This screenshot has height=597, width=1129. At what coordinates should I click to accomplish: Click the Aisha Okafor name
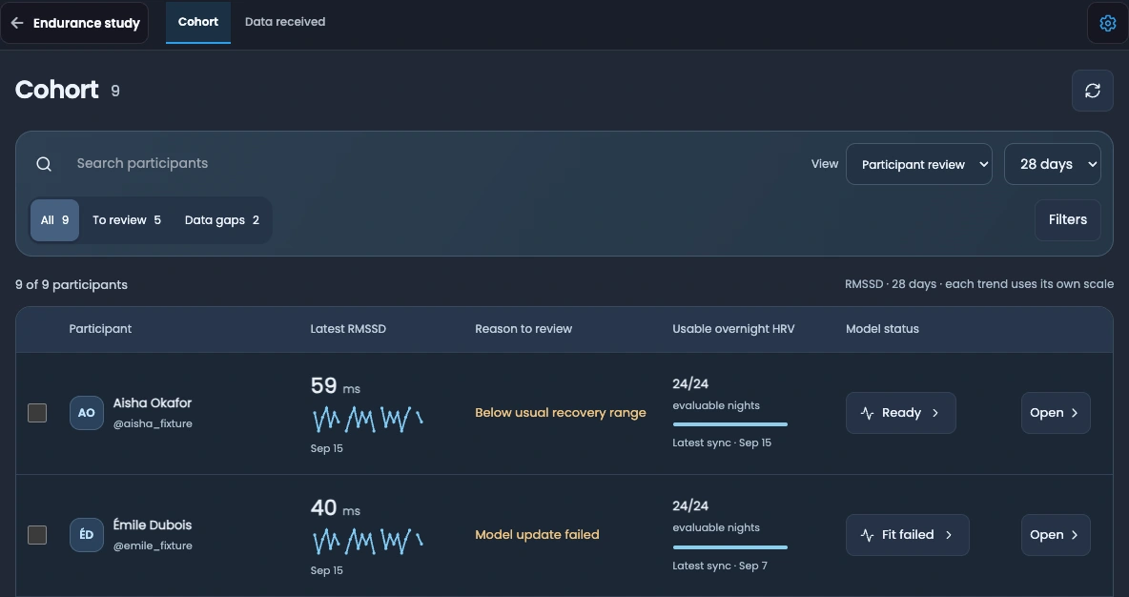[152, 403]
